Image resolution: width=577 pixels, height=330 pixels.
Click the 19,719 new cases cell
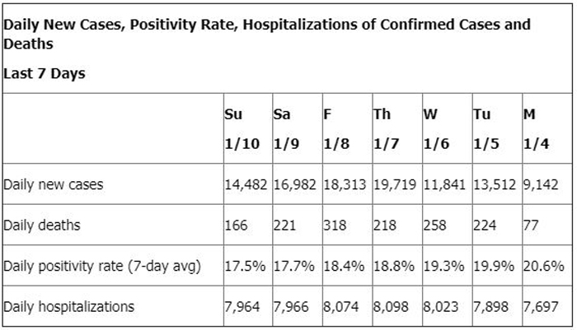pos(395,184)
